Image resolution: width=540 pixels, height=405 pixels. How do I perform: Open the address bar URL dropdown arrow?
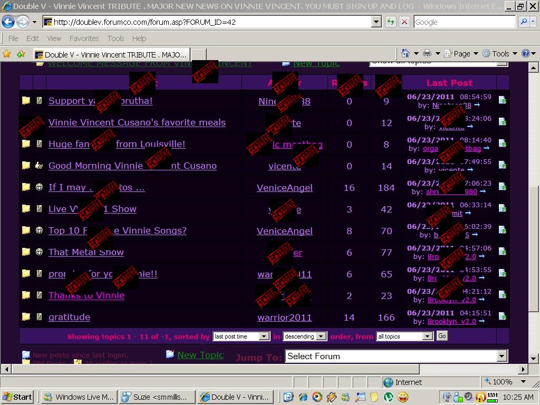[377, 22]
